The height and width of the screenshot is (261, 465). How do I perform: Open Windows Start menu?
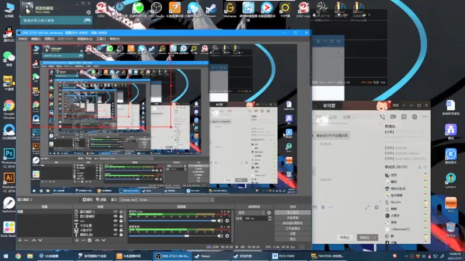(x=6, y=256)
